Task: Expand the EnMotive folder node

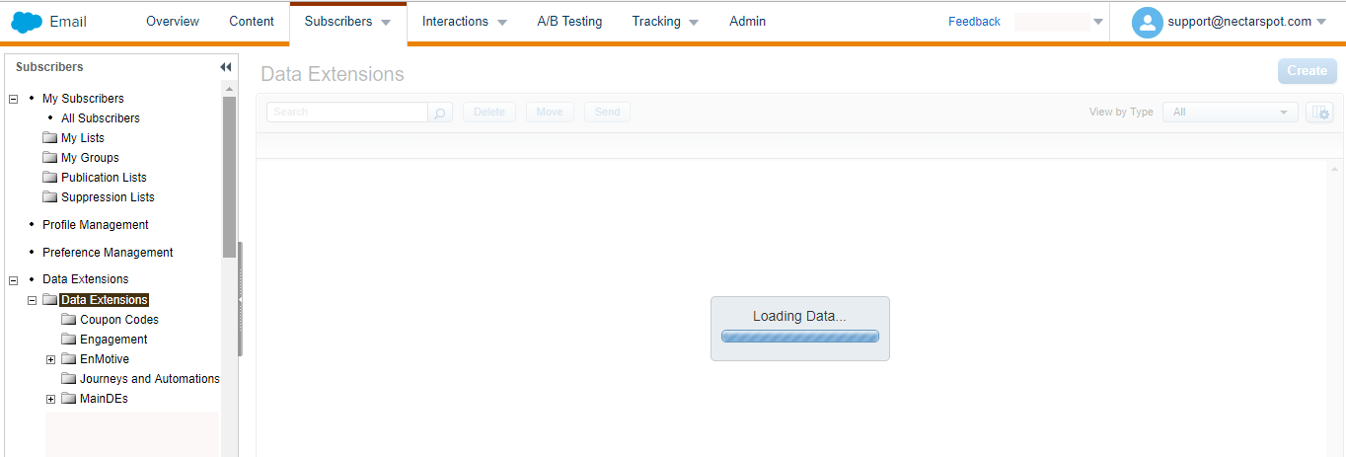Action: pos(51,359)
